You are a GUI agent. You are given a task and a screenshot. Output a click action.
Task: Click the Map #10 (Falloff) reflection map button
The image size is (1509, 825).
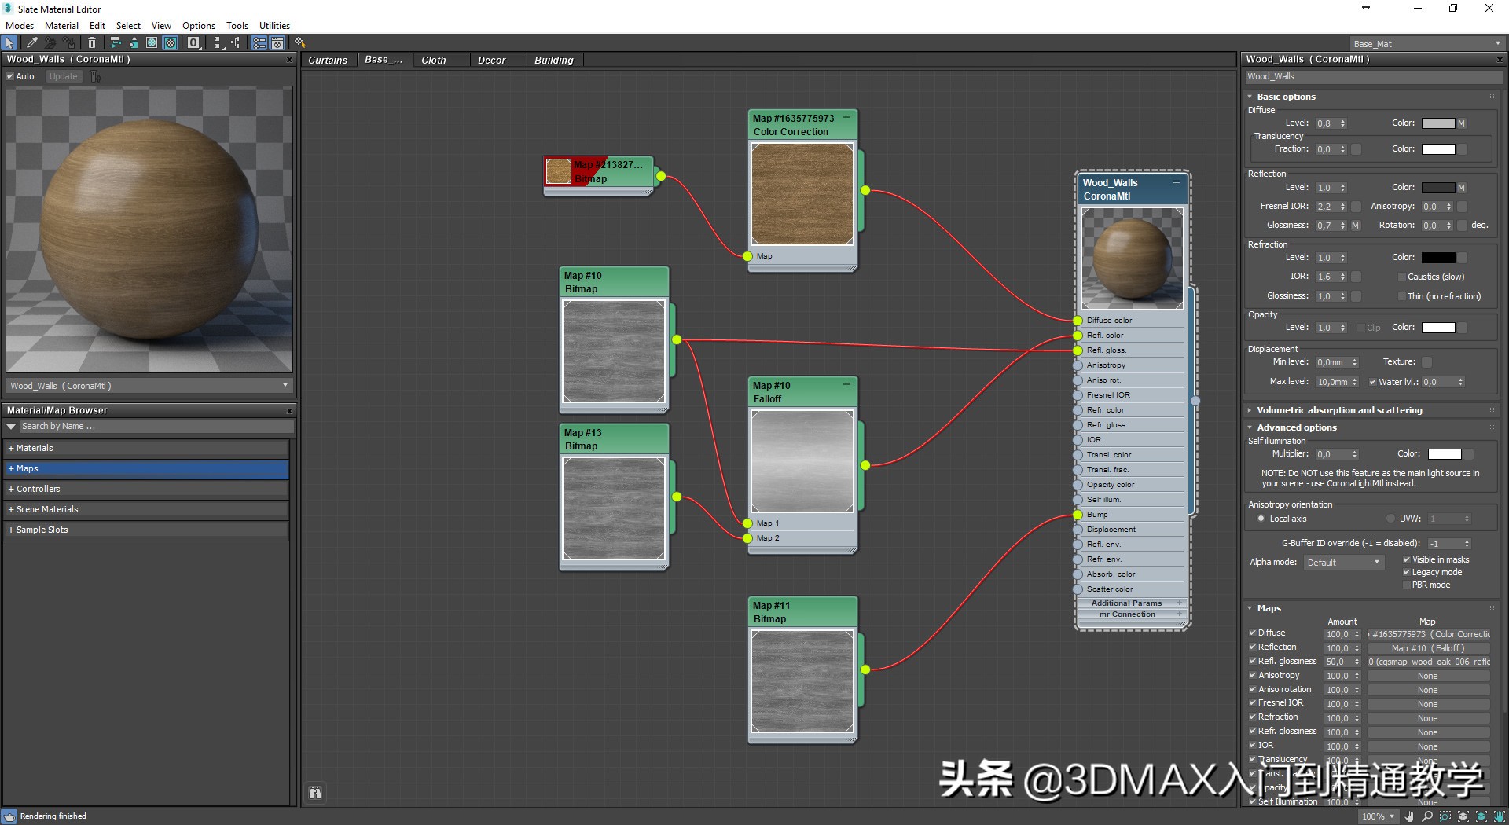coord(1427,648)
